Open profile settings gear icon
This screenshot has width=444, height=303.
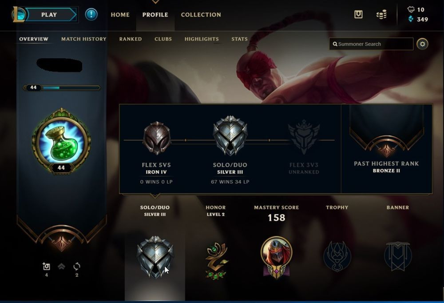tap(422, 44)
